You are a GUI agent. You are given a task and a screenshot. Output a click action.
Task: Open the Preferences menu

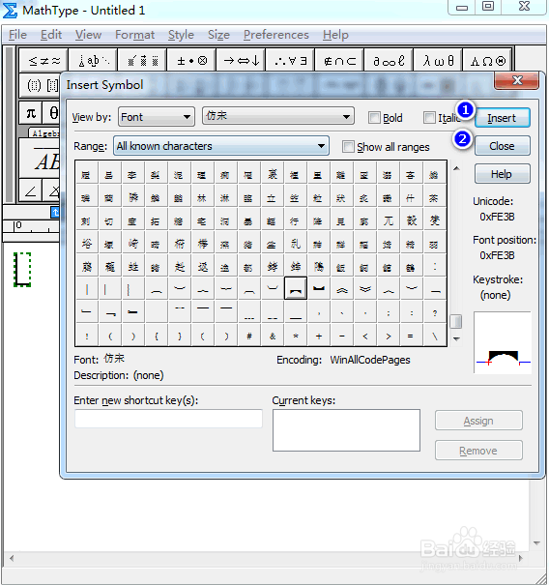click(x=276, y=35)
